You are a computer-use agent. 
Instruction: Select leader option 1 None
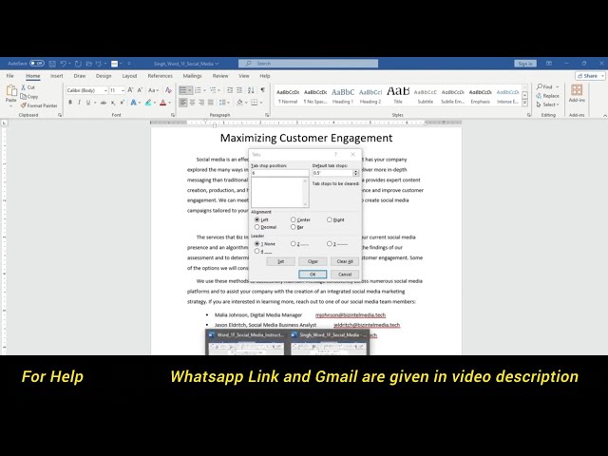click(257, 243)
